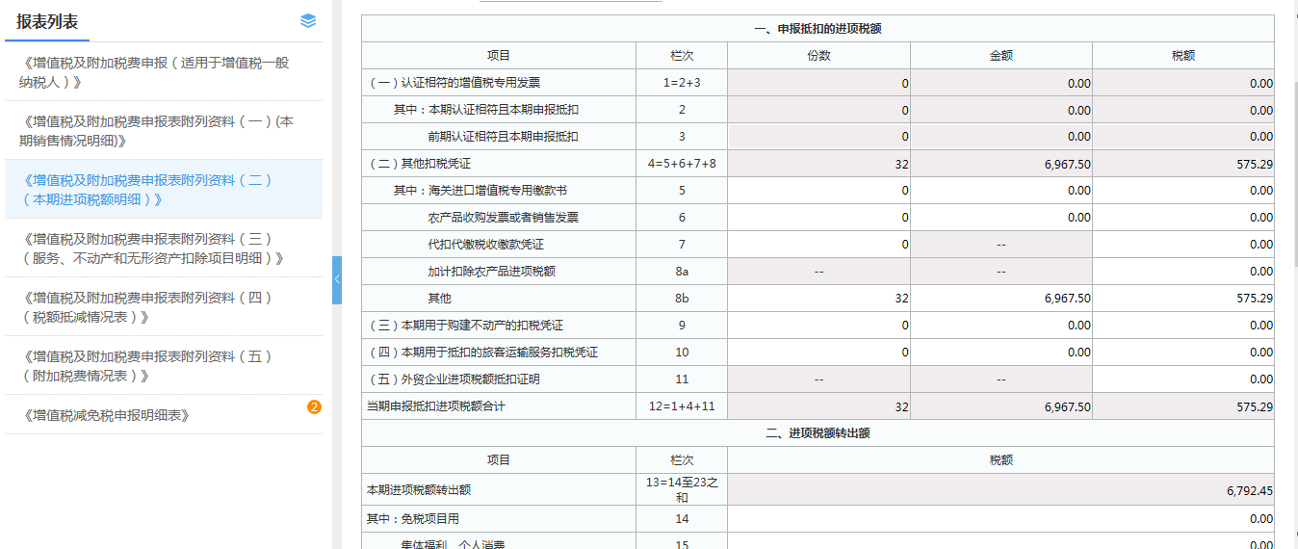
Task: Click 金额 cell in row 8b 其他
Action: pos(1000,299)
